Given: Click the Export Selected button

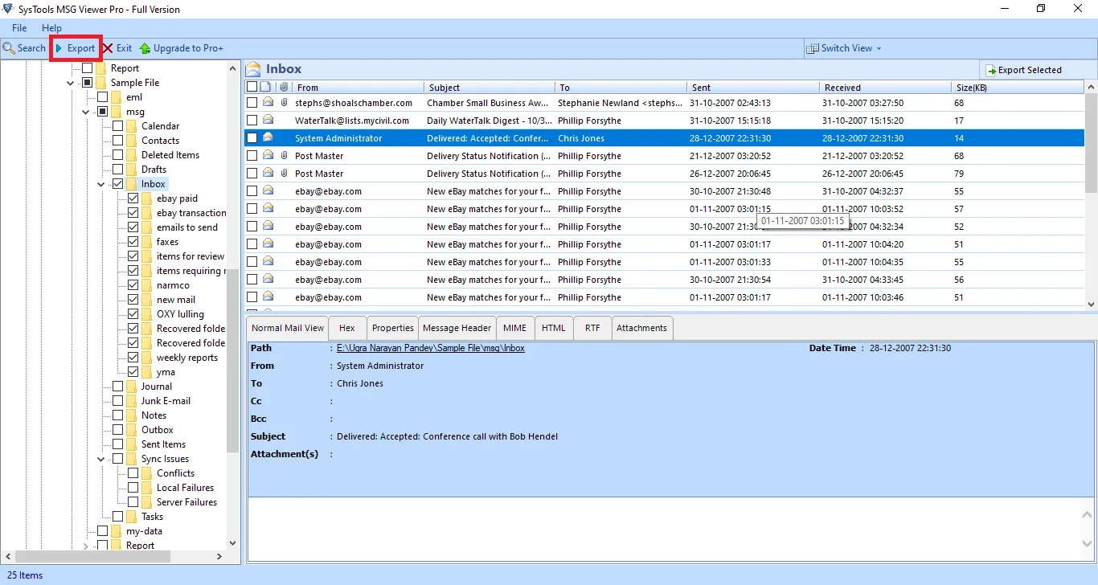Looking at the screenshot, I should point(1023,70).
